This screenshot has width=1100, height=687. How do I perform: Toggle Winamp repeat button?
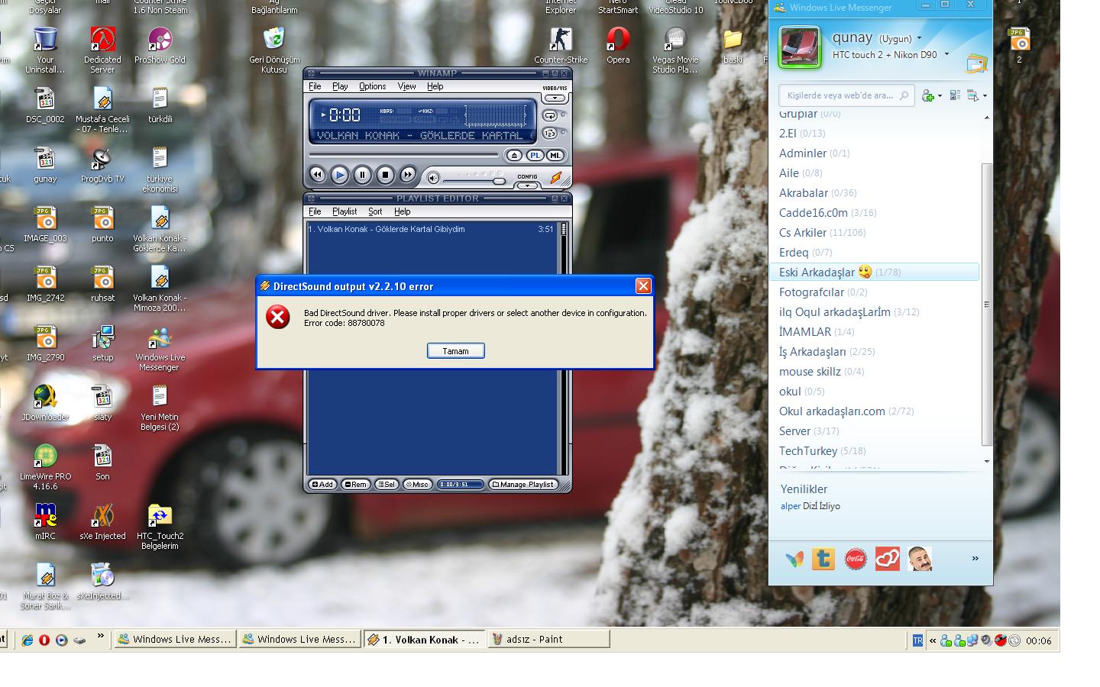pyautogui.click(x=550, y=115)
